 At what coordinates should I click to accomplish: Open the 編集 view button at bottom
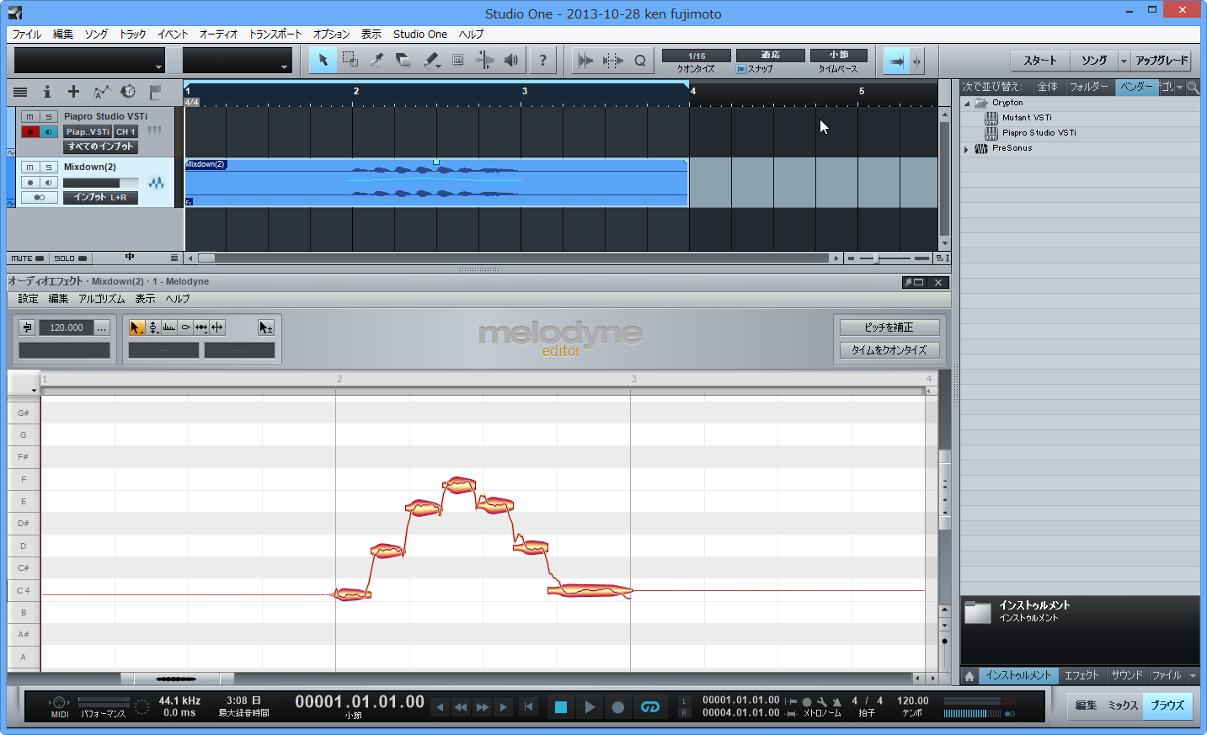[x=1086, y=706]
